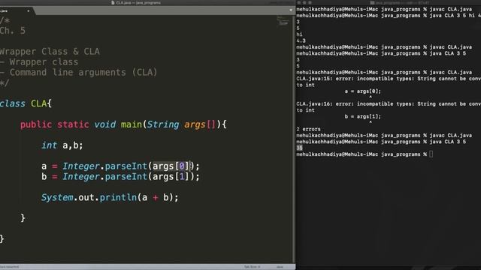This screenshot has width=481, height=270.
Task: Click 'println' in the output statement
Action: click(118, 197)
